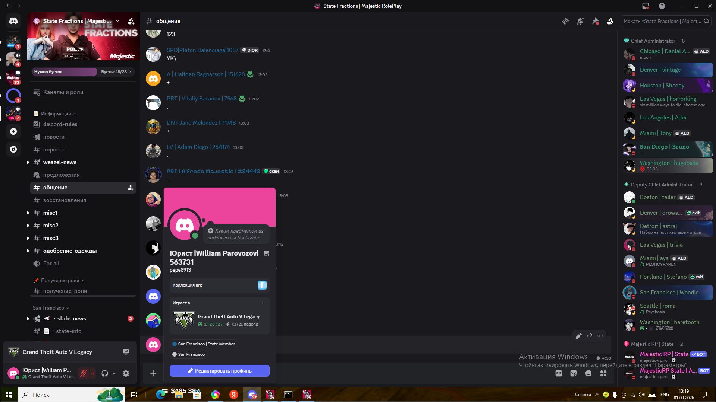
Task: Click the emoji picker icon
Action: pos(588,373)
